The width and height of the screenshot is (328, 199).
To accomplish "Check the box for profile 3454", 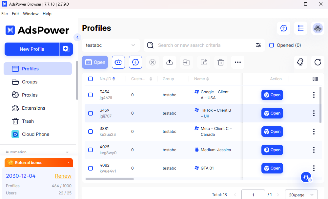I will (x=91, y=95).
